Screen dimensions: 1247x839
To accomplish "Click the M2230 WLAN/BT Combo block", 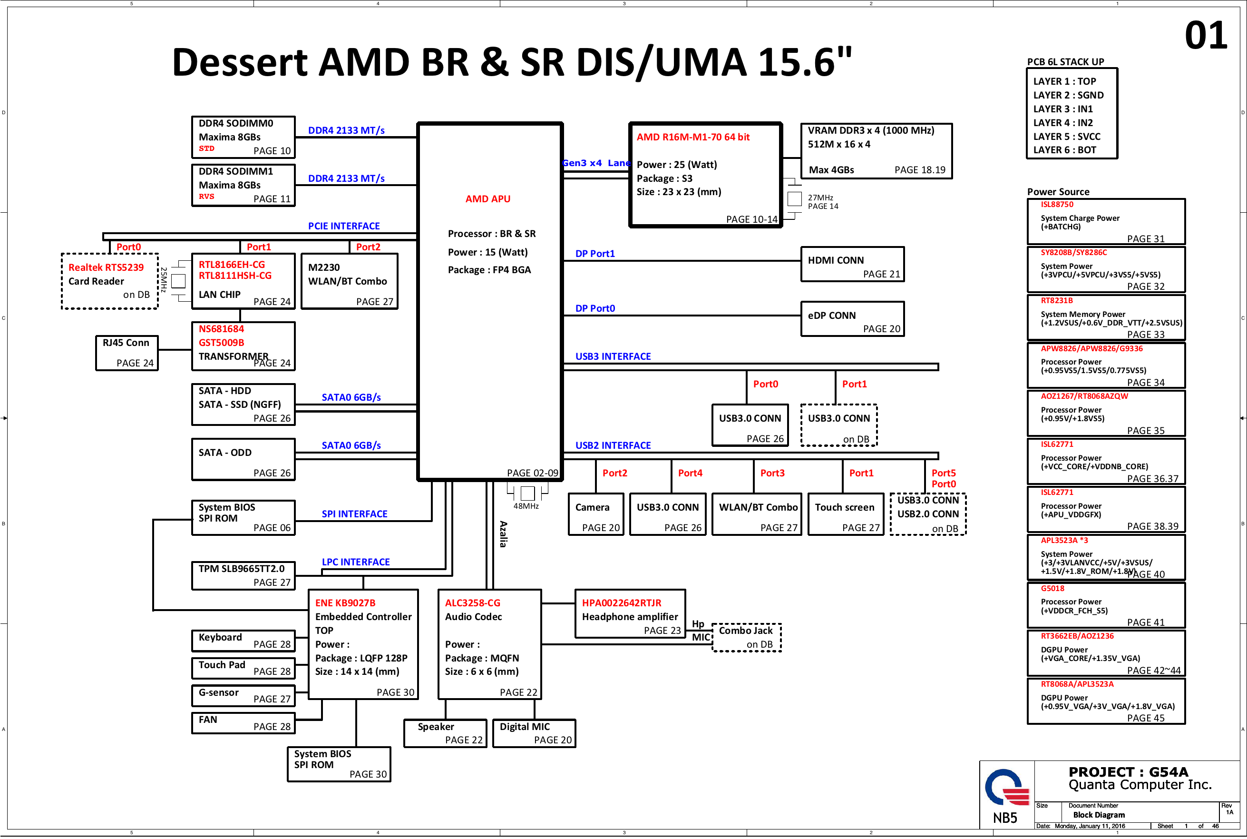I will (349, 281).
